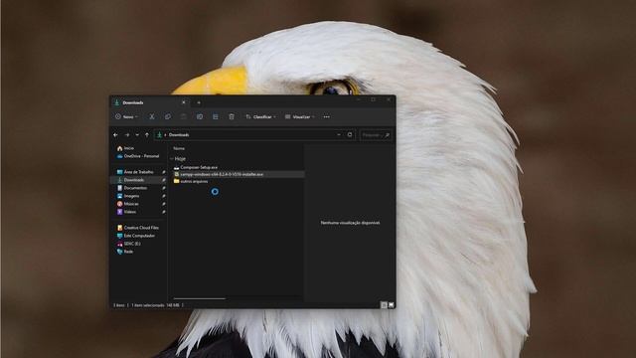Switch to large thumbnails view via status bar icon
Screen dimensions: 636x358
coord(391,305)
